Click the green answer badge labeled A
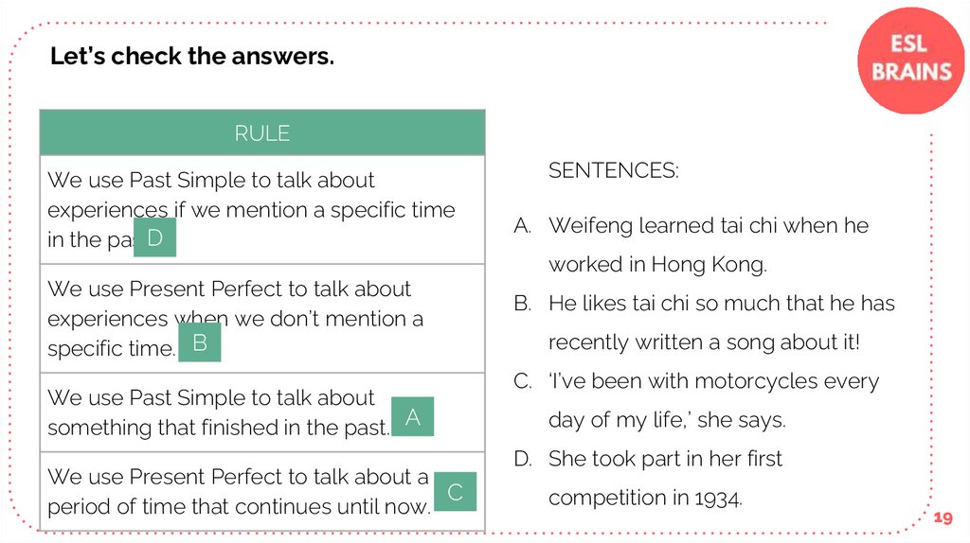 tap(412, 416)
